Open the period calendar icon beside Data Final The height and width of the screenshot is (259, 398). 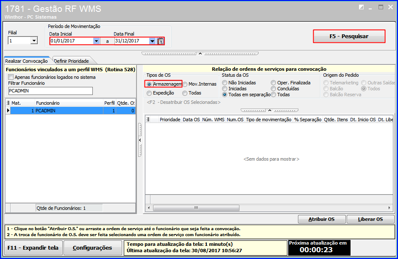tap(160, 41)
